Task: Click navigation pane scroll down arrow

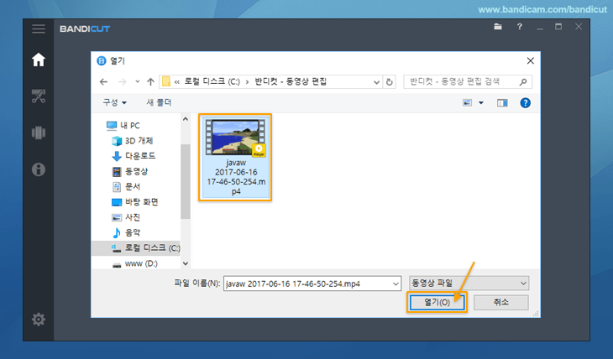Action: pyautogui.click(x=186, y=263)
